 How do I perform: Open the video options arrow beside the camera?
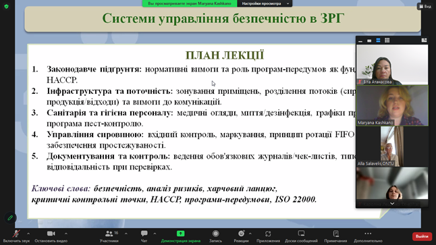[x=66, y=234]
